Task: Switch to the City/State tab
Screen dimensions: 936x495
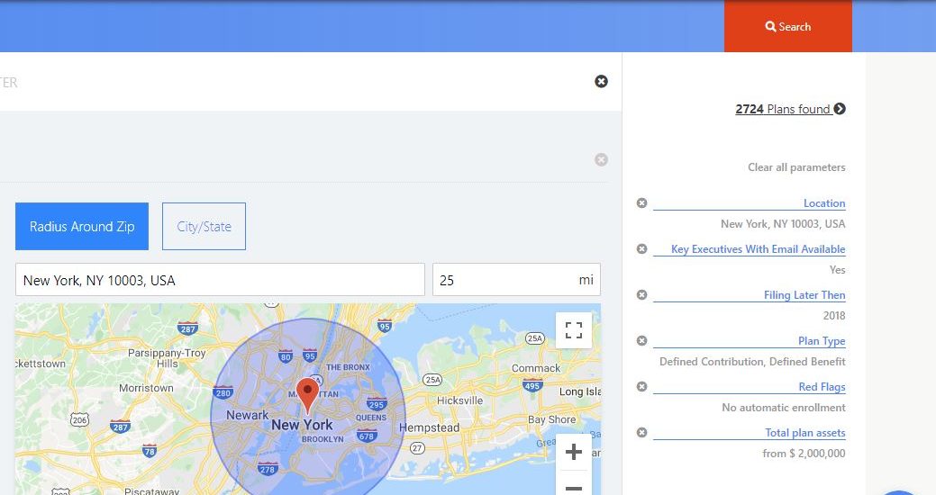Action: (x=204, y=226)
